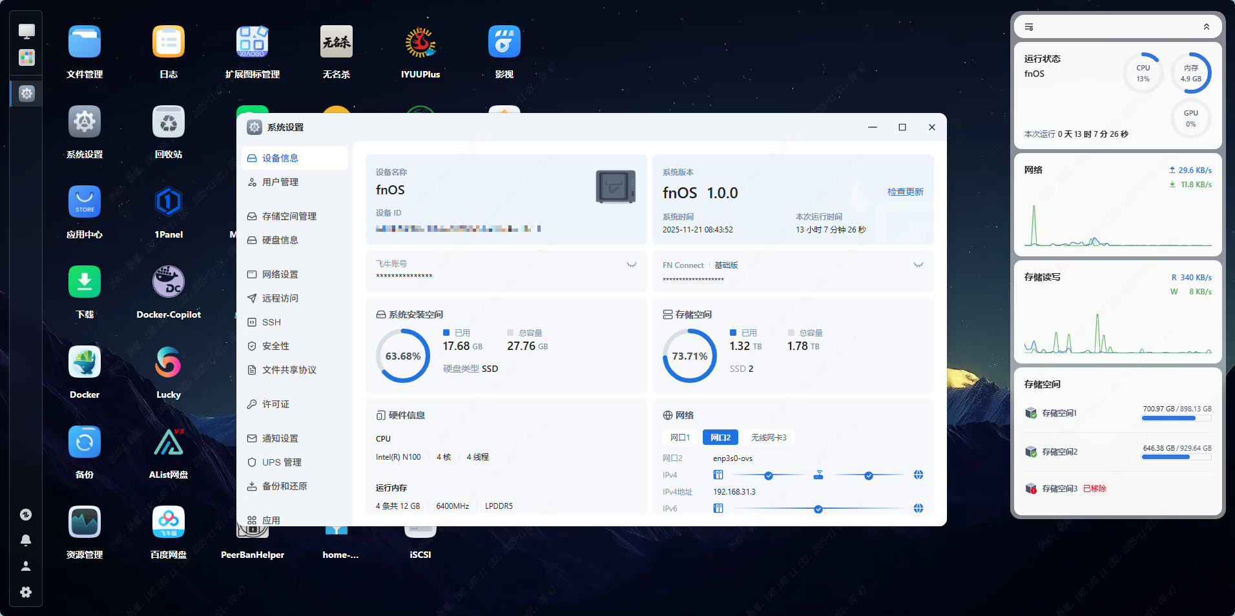Open the user profile icon in the dock

pyautogui.click(x=26, y=566)
